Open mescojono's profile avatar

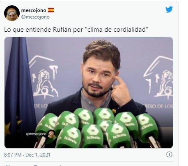(12, 13)
